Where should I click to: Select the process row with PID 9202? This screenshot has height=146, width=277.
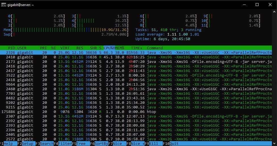(x=136, y=103)
